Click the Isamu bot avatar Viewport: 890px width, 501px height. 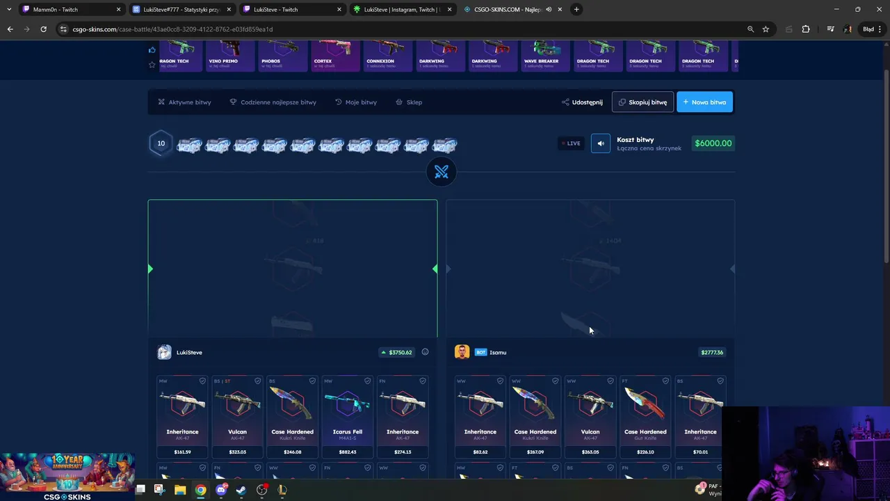pyautogui.click(x=462, y=352)
